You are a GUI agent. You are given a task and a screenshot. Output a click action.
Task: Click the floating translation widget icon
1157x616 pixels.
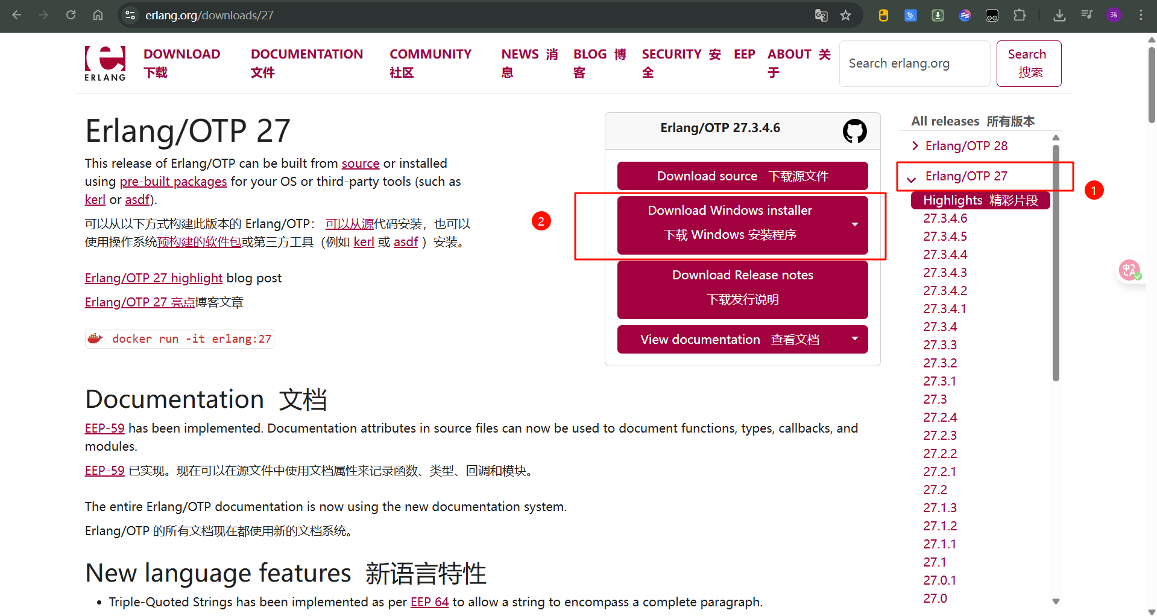[x=1129, y=270]
